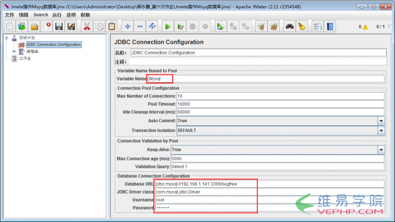395x222 pixels.
Task: Click the Variable Name field with Mysql
Action: pos(266,79)
